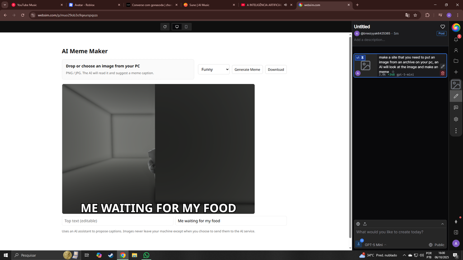Click the red delete icon on the v1 prompt
463x260 pixels.
point(443,73)
